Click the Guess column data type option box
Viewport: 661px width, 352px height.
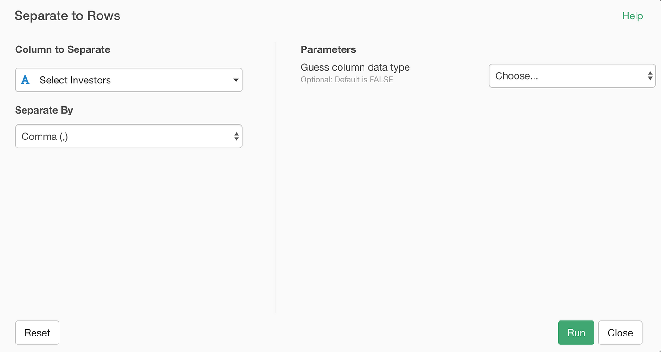click(x=572, y=75)
